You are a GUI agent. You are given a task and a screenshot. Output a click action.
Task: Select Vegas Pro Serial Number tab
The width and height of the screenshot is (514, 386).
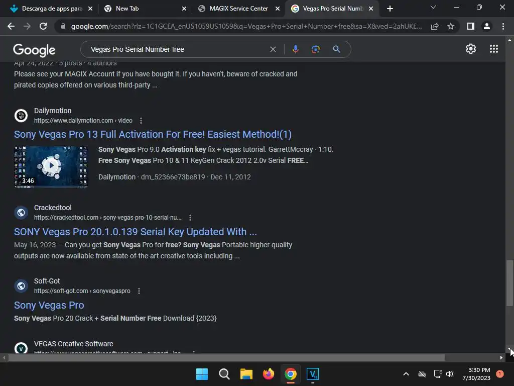pos(332,9)
